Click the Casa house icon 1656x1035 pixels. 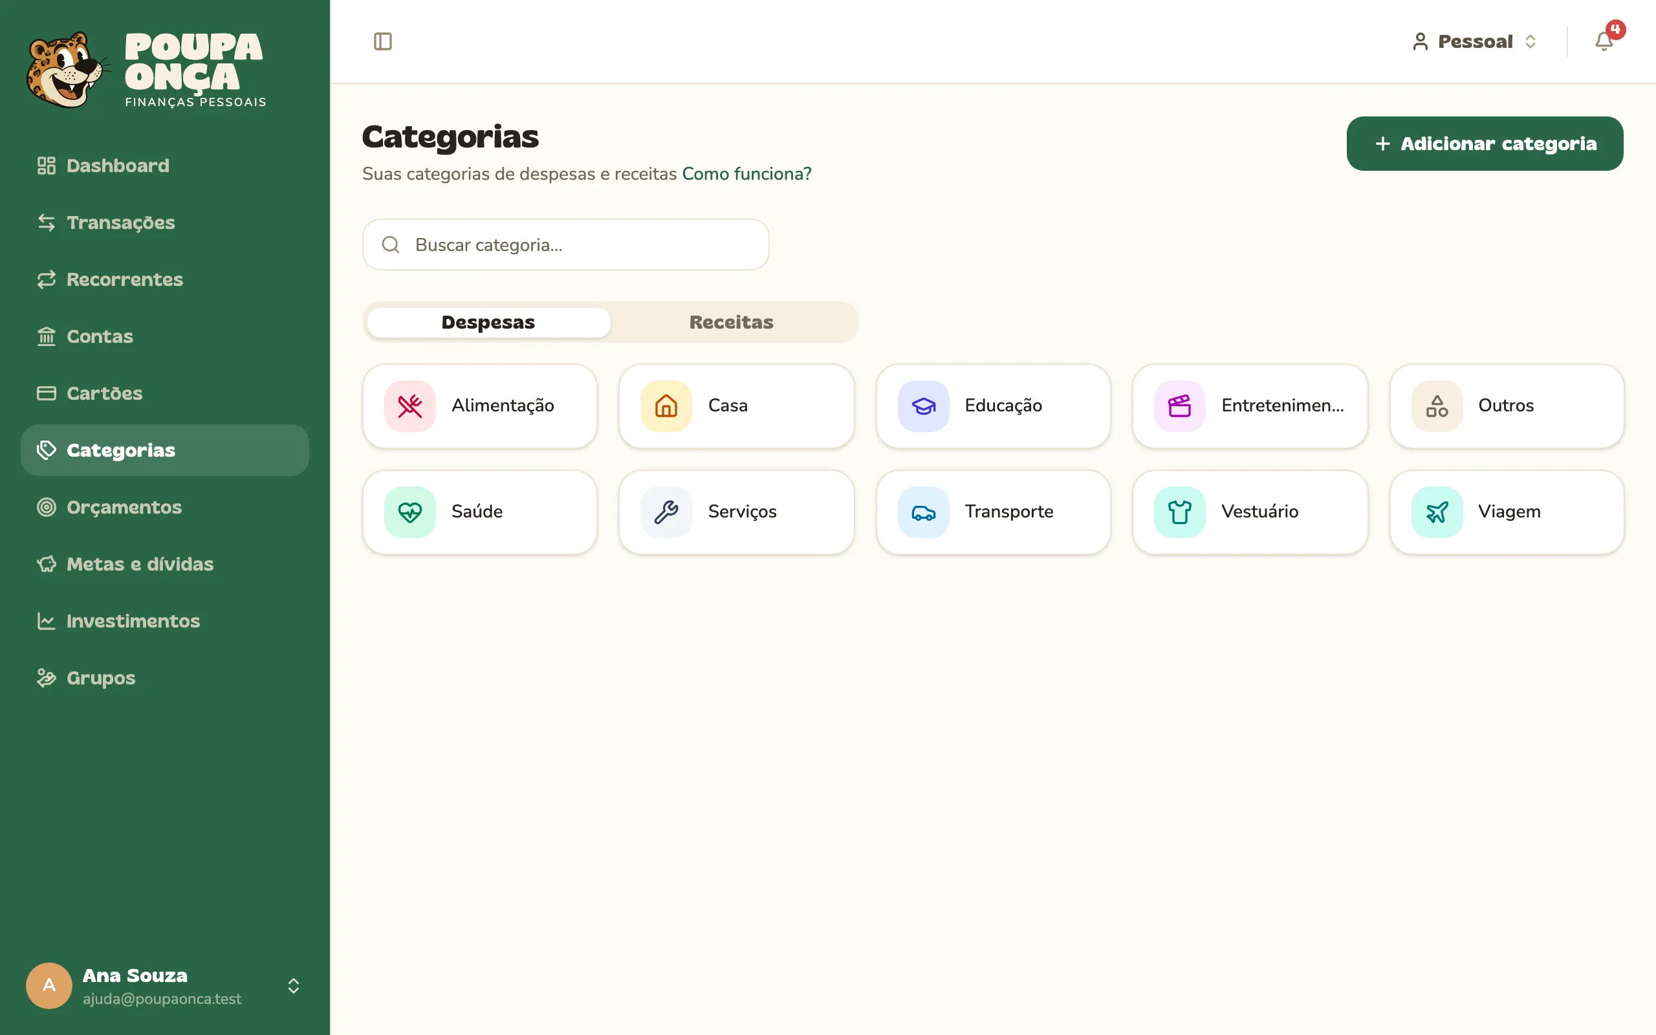tap(666, 406)
